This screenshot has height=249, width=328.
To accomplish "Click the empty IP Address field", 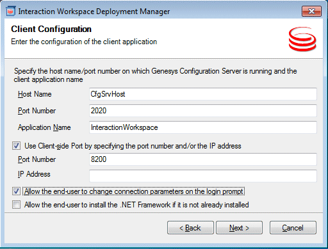I will tap(203, 176).
